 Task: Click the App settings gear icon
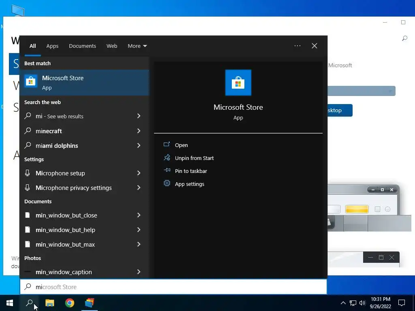pyautogui.click(x=167, y=183)
